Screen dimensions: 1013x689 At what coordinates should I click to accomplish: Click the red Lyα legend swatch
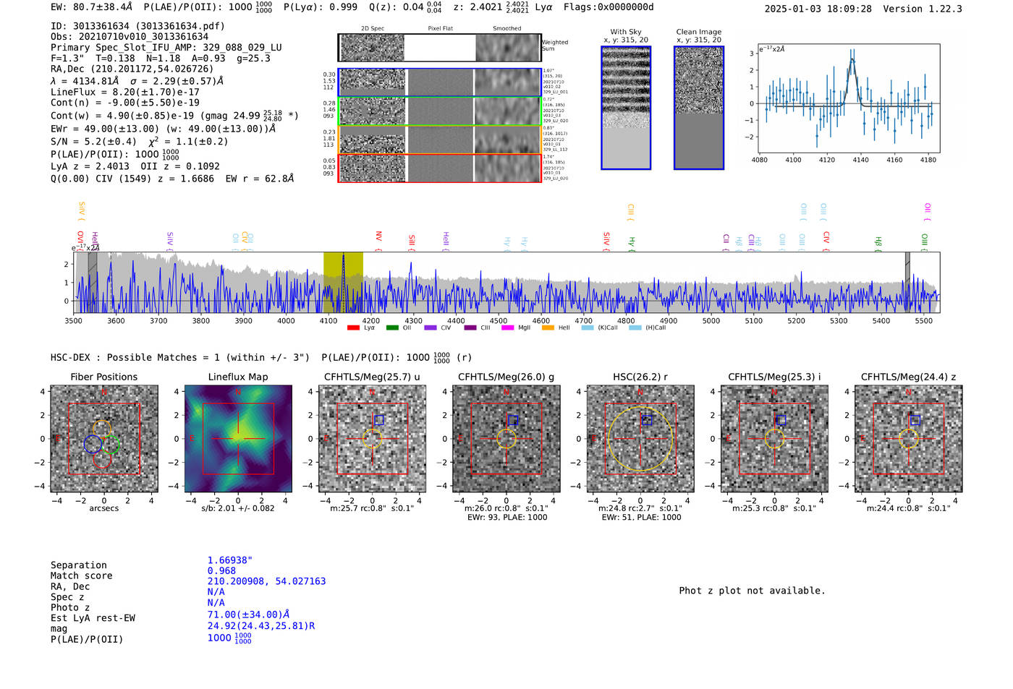click(353, 328)
